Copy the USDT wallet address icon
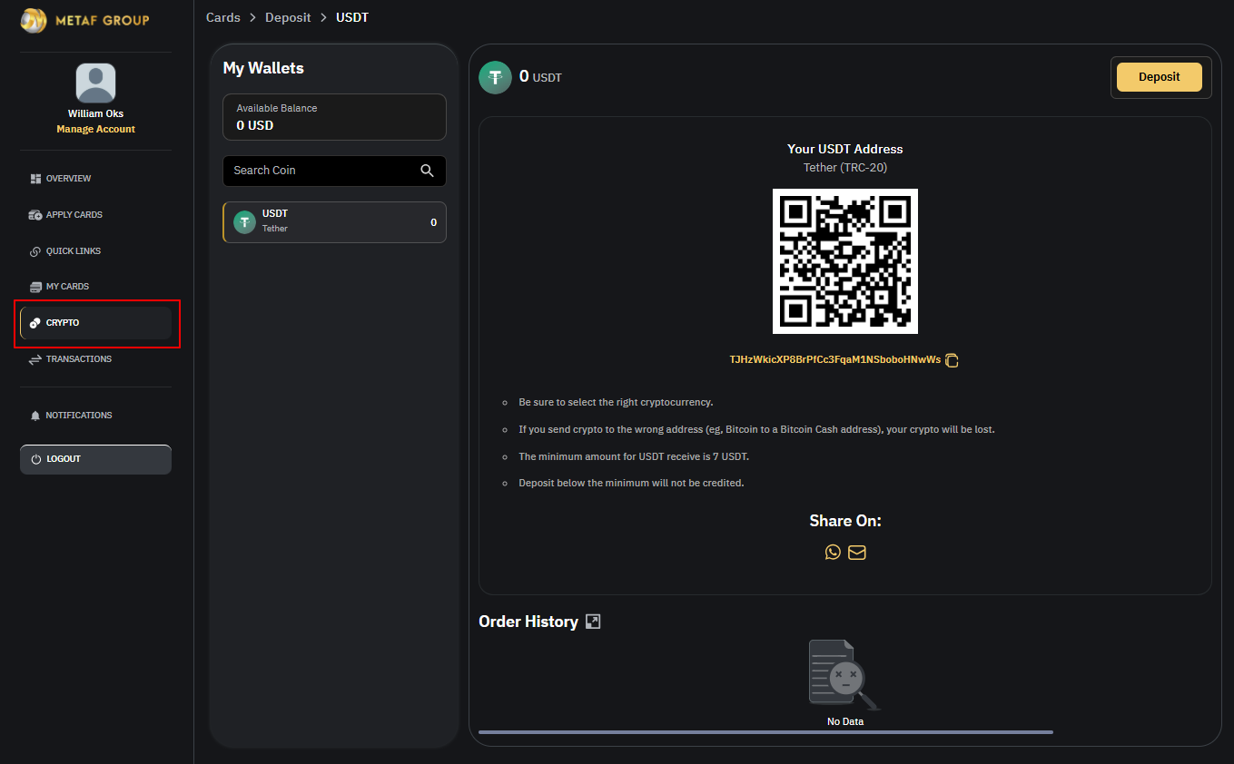Image resolution: width=1234 pixels, height=764 pixels. tap(952, 360)
